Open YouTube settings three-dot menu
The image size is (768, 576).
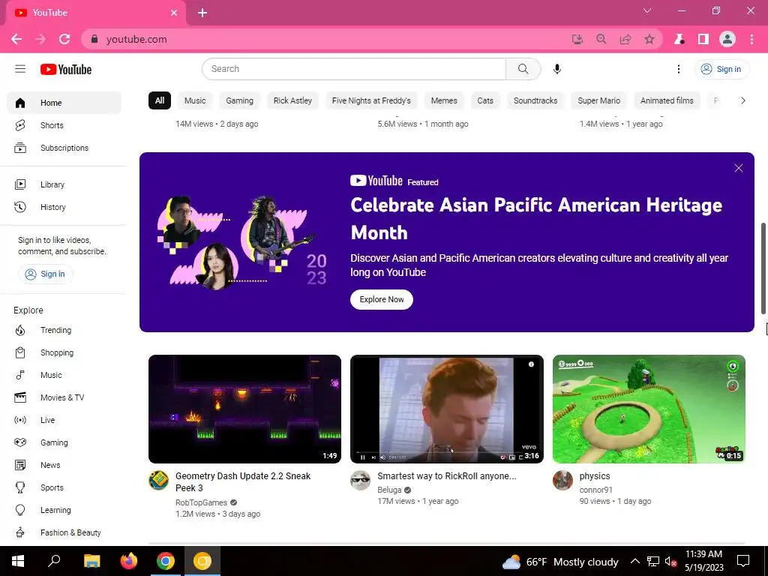(678, 69)
